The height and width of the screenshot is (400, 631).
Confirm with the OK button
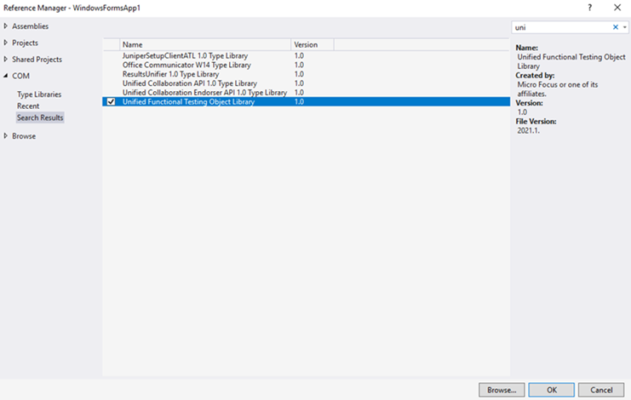551,390
